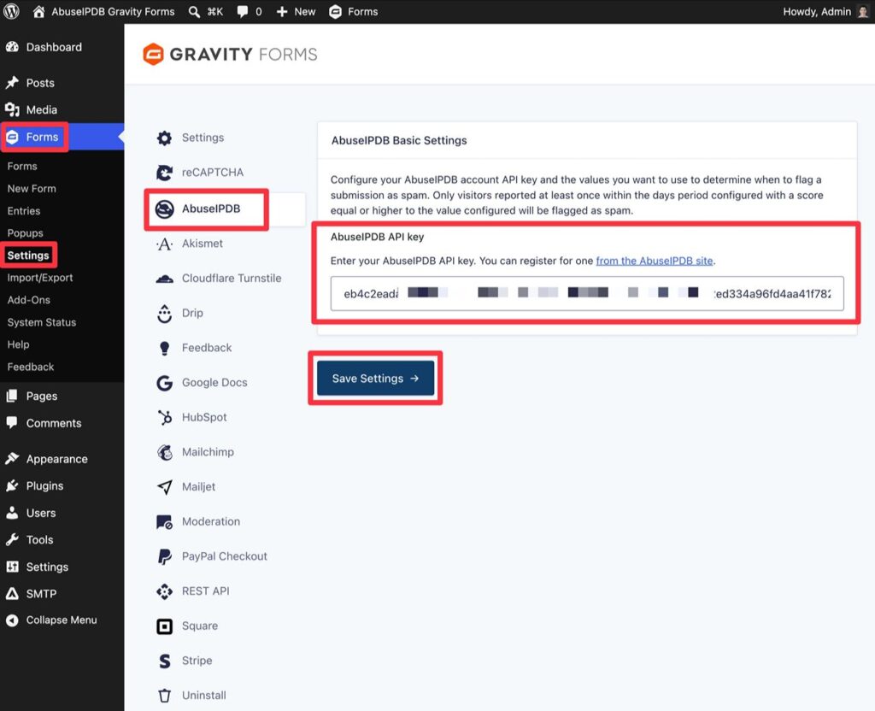This screenshot has height=711, width=875.
Task: Click the reCAPTCHA icon
Action: click(164, 173)
